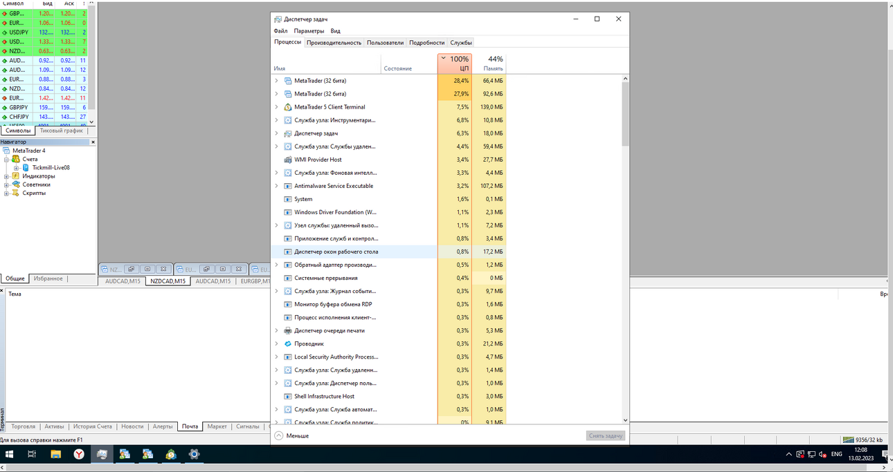
Task: Click the Меньше fewer details button
Action: tap(291, 436)
